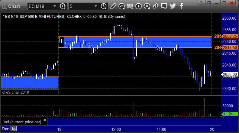Viewport: 239px width, 133px height.
Task: Click the chart title ES M19 S&P 500 text
Action: pyautogui.click(x=64, y=16)
